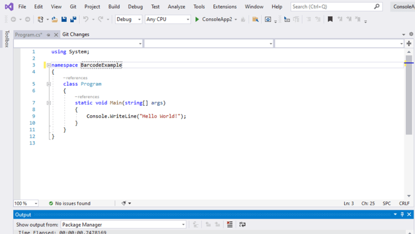Open the Git menu

pos(73,7)
